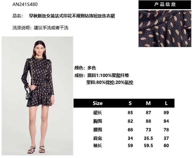Select the L size column header

tap(166, 103)
